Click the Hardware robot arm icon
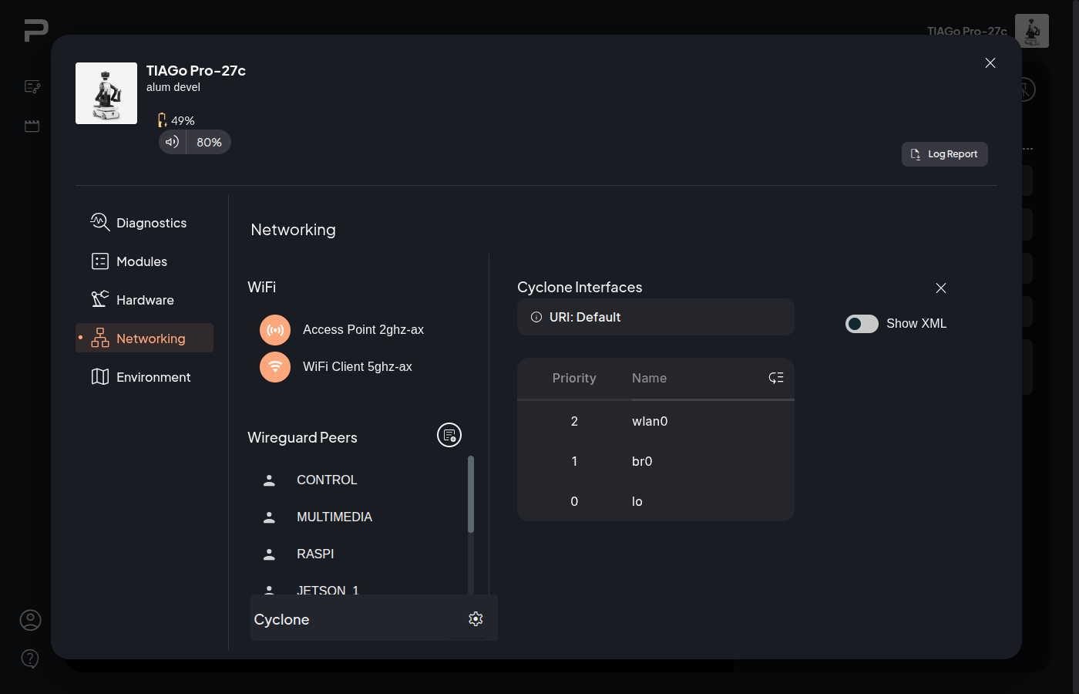The width and height of the screenshot is (1079, 694). click(100, 299)
